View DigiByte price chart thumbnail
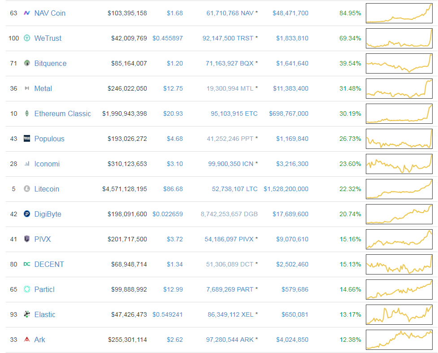 [399, 214]
